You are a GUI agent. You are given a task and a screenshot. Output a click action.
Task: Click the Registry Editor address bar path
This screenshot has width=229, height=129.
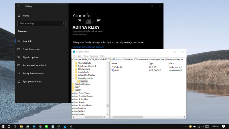(129, 60)
